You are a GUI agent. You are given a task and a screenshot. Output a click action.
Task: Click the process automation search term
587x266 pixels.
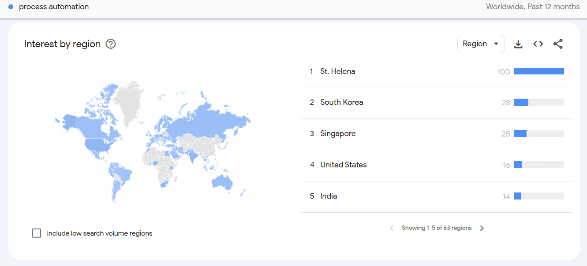point(54,7)
